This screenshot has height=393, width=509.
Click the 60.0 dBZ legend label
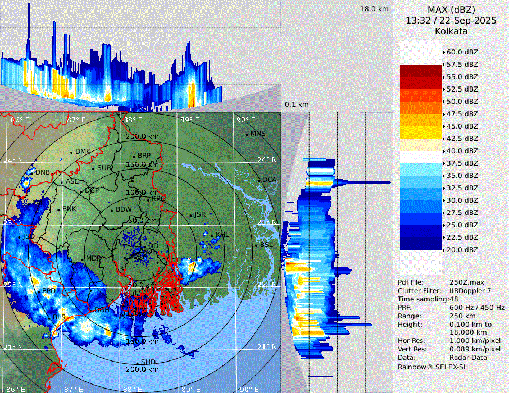[462, 52]
